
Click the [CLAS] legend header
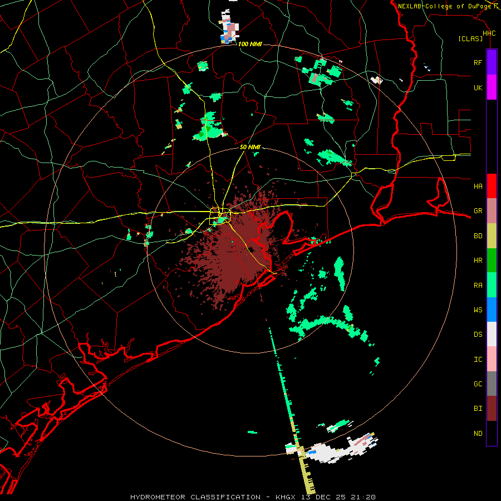click(x=470, y=38)
